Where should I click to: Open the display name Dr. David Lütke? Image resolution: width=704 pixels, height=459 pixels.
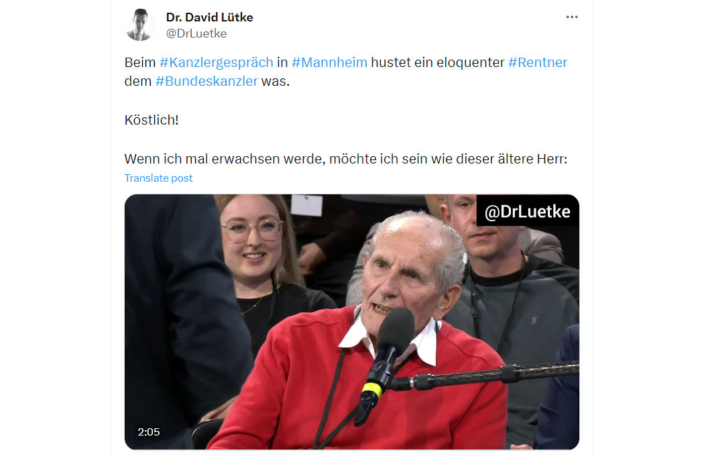210,17
